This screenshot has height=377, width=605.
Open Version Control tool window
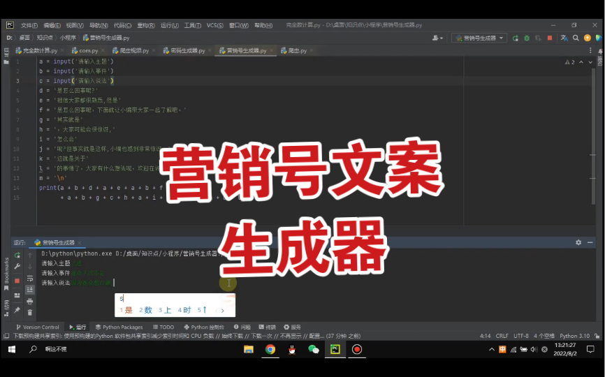38,327
